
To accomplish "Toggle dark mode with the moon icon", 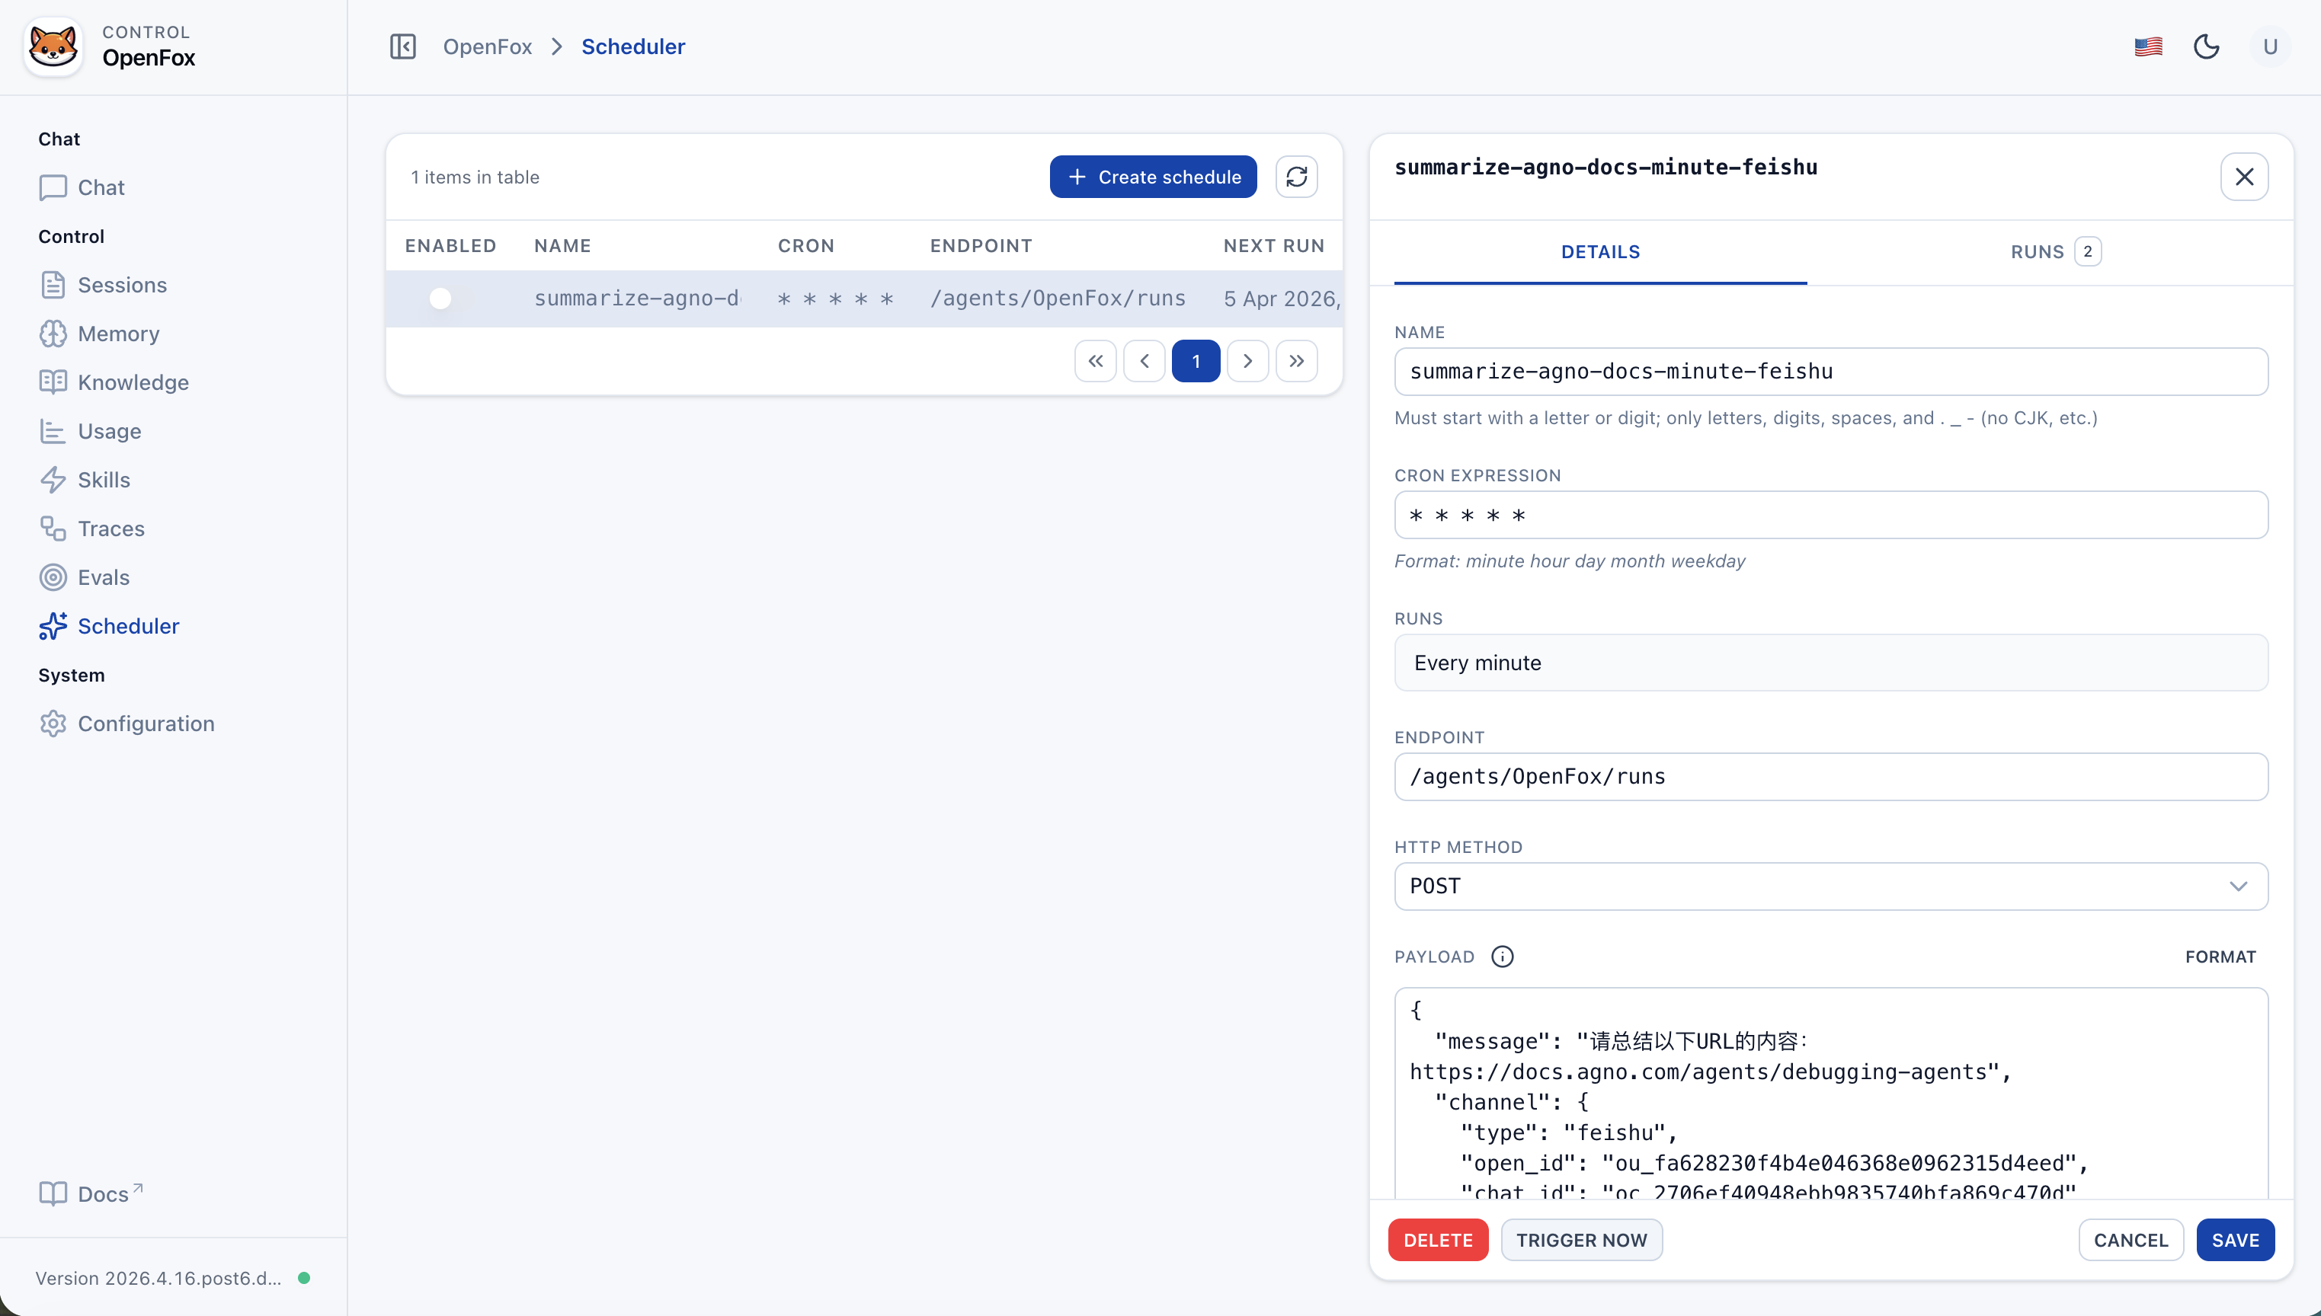I will [2207, 46].
